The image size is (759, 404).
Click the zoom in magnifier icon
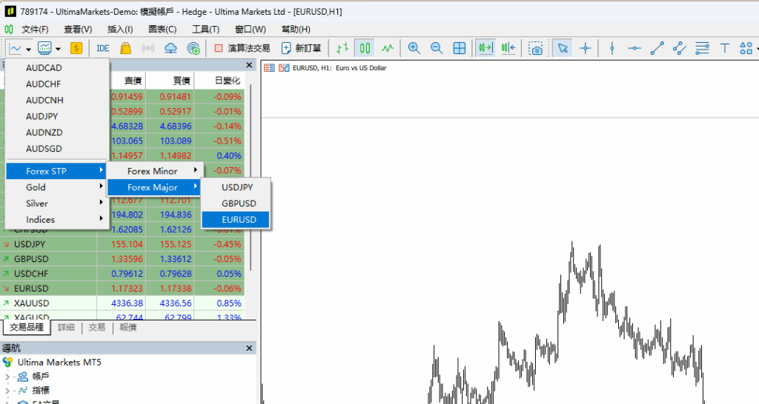click(414, 48)
